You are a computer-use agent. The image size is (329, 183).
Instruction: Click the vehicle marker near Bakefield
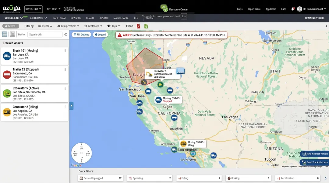tap(174, 118)
